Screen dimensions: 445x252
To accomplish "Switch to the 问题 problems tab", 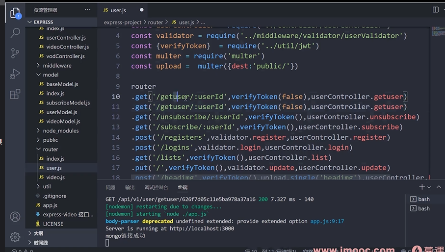I will [x=110, y=187].
